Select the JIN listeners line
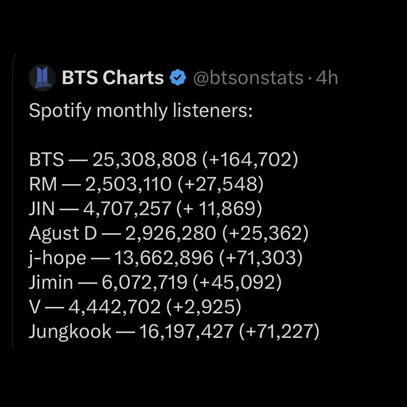The image size is (407, 407). point(146,209)
